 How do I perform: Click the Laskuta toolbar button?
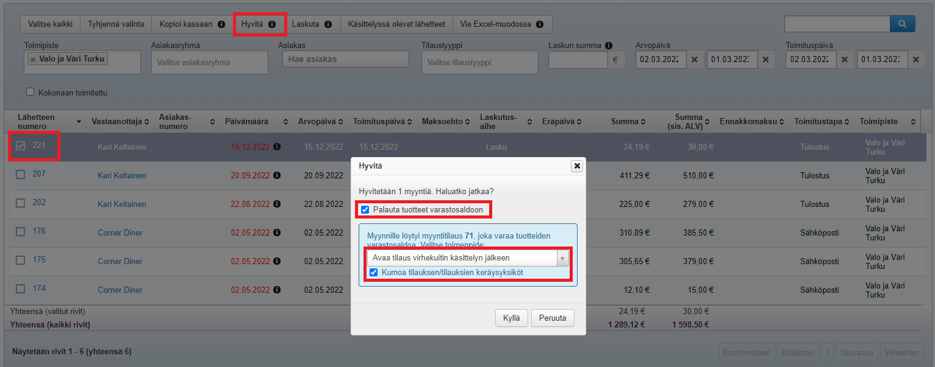(x=311, y=24)
